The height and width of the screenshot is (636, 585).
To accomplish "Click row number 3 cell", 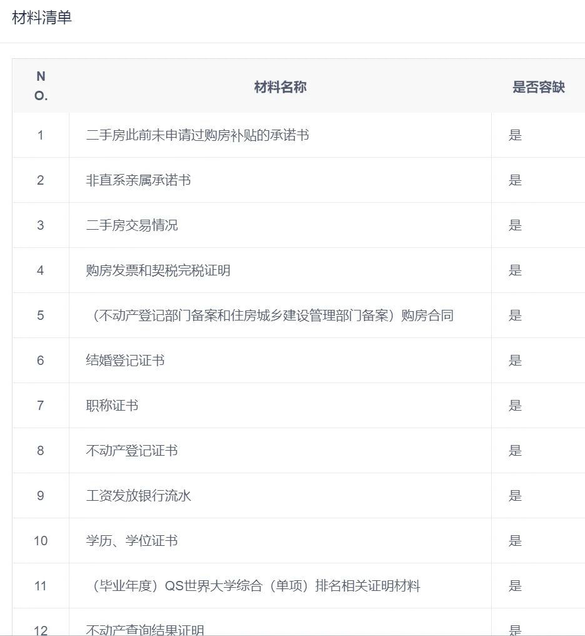I will tap(41, 225).
